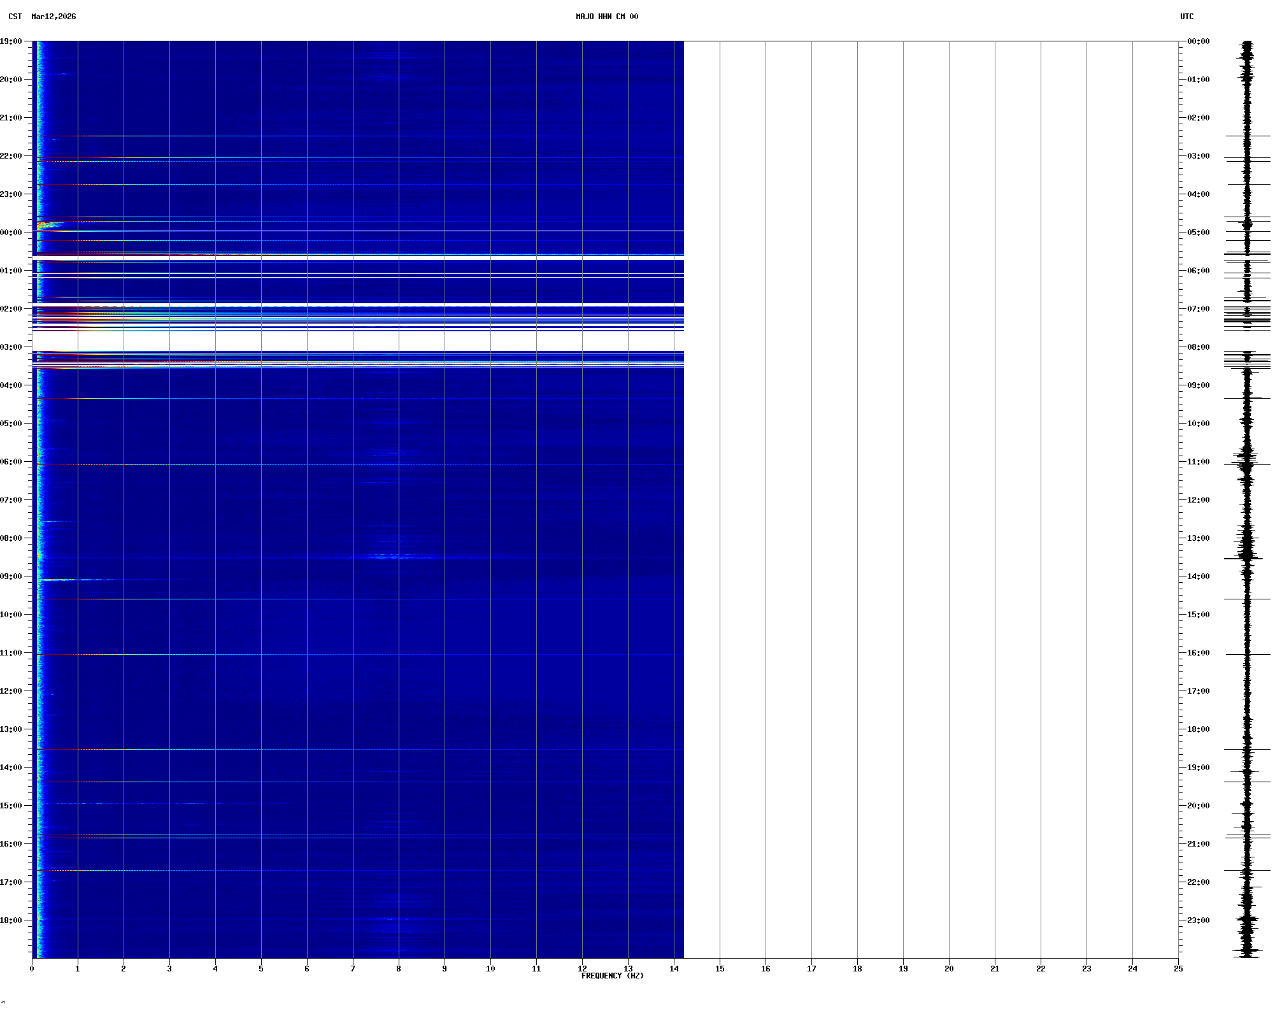Click the 00:00 UTC time marker
This screenshot has width=1275, height=1009.
point(1198,41)
